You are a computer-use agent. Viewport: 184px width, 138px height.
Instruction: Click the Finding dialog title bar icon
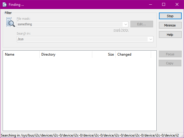5,4
